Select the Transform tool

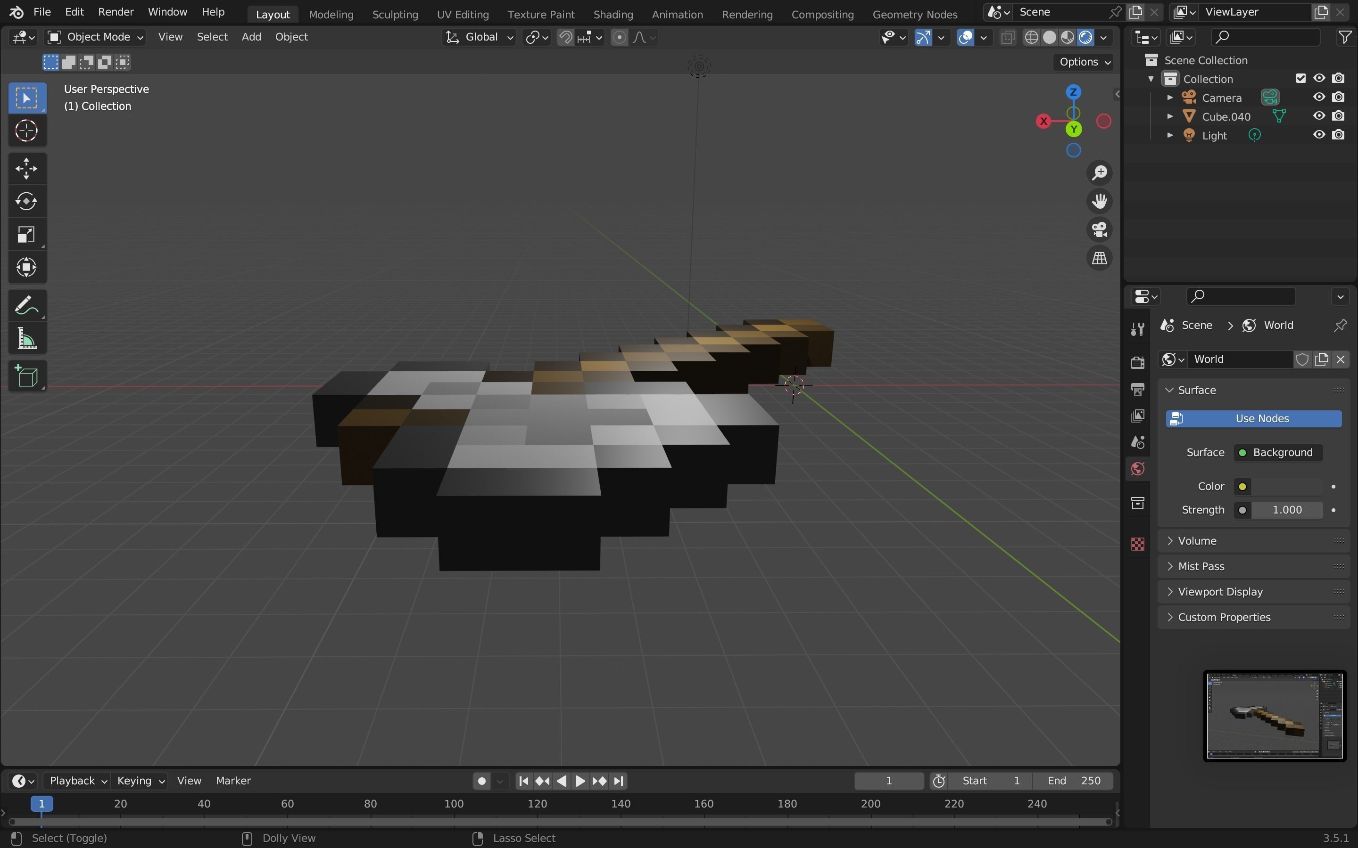pos(26,268)
